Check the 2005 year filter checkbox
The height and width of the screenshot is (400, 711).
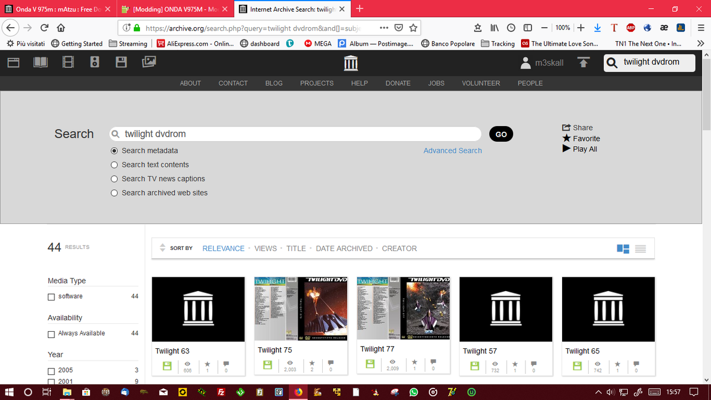[x=51, y=371]
